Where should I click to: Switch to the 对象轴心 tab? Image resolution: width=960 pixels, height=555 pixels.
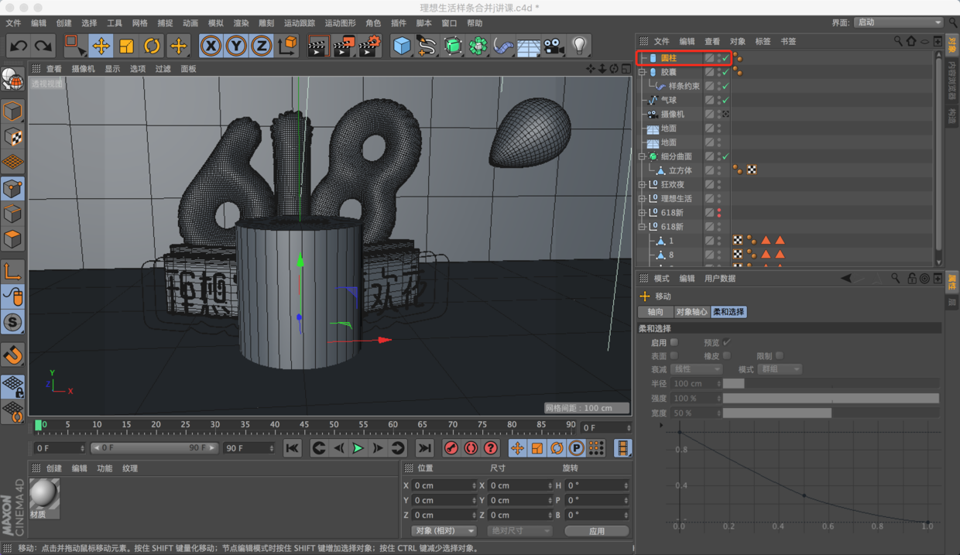click(691, 312)
